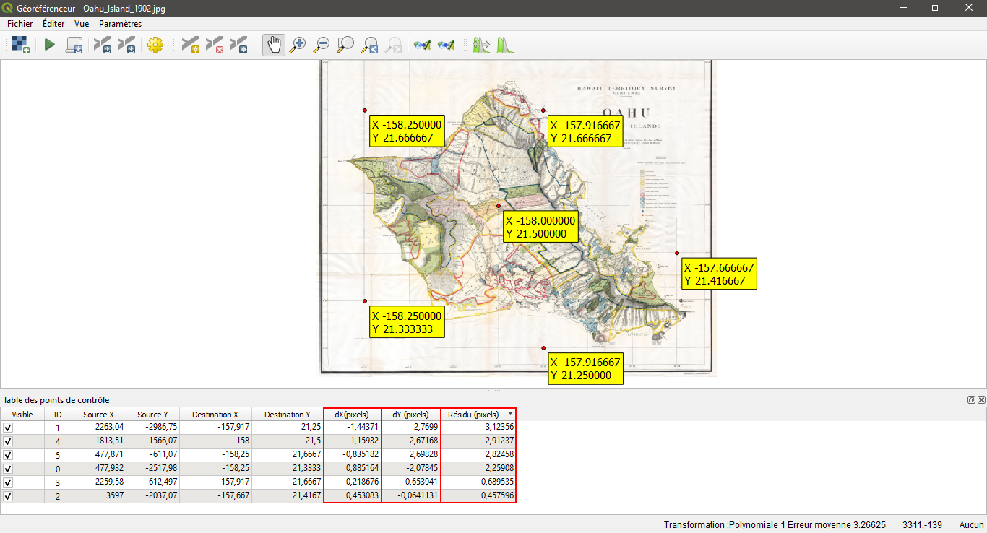This screenshot has height=533, width=987.
Task: Click the Aucun label in the status bar
Action: 971,524
